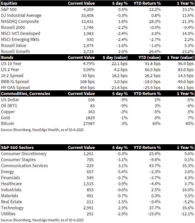
Task: Click Technology's YTD return 37.7%
Action: pos(155,208)
